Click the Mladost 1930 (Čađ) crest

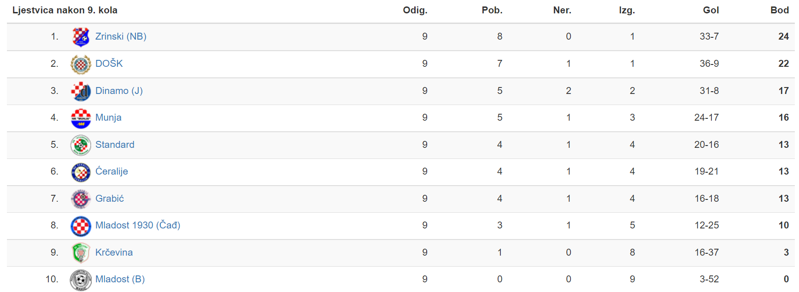point(81,226)
